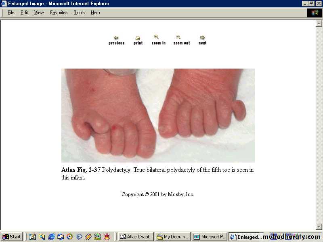Switch to Microsoft P... taskbar window
The width and height of the screenshot is (323, 242).
pos(210,237)
